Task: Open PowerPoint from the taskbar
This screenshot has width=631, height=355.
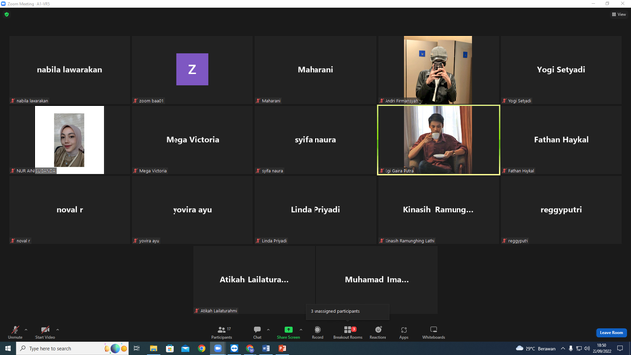Action: [282, 348]
